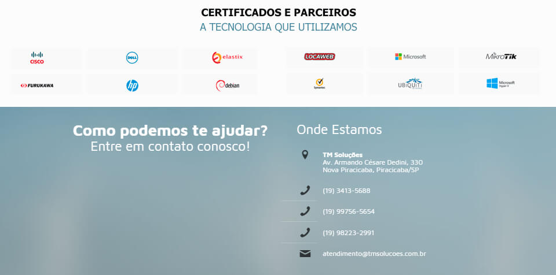Open the Debian logo
Viewport: 556px width, 275px height.
[x=227, y=86]
